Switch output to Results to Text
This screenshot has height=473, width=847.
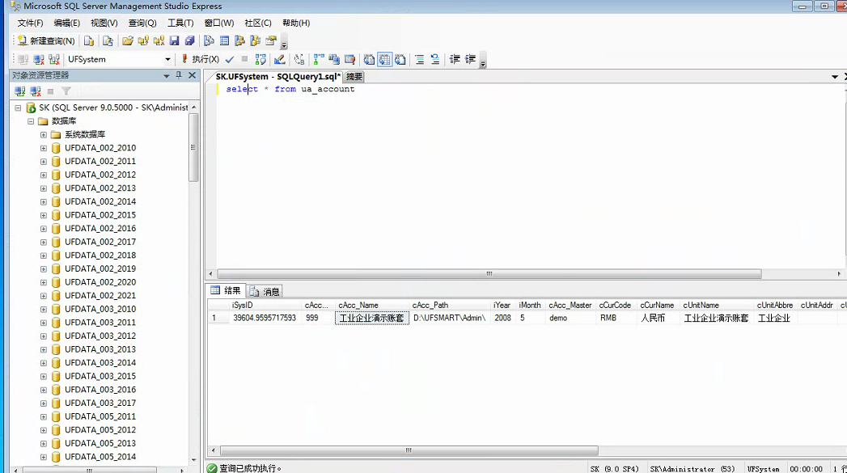point(369,59)
